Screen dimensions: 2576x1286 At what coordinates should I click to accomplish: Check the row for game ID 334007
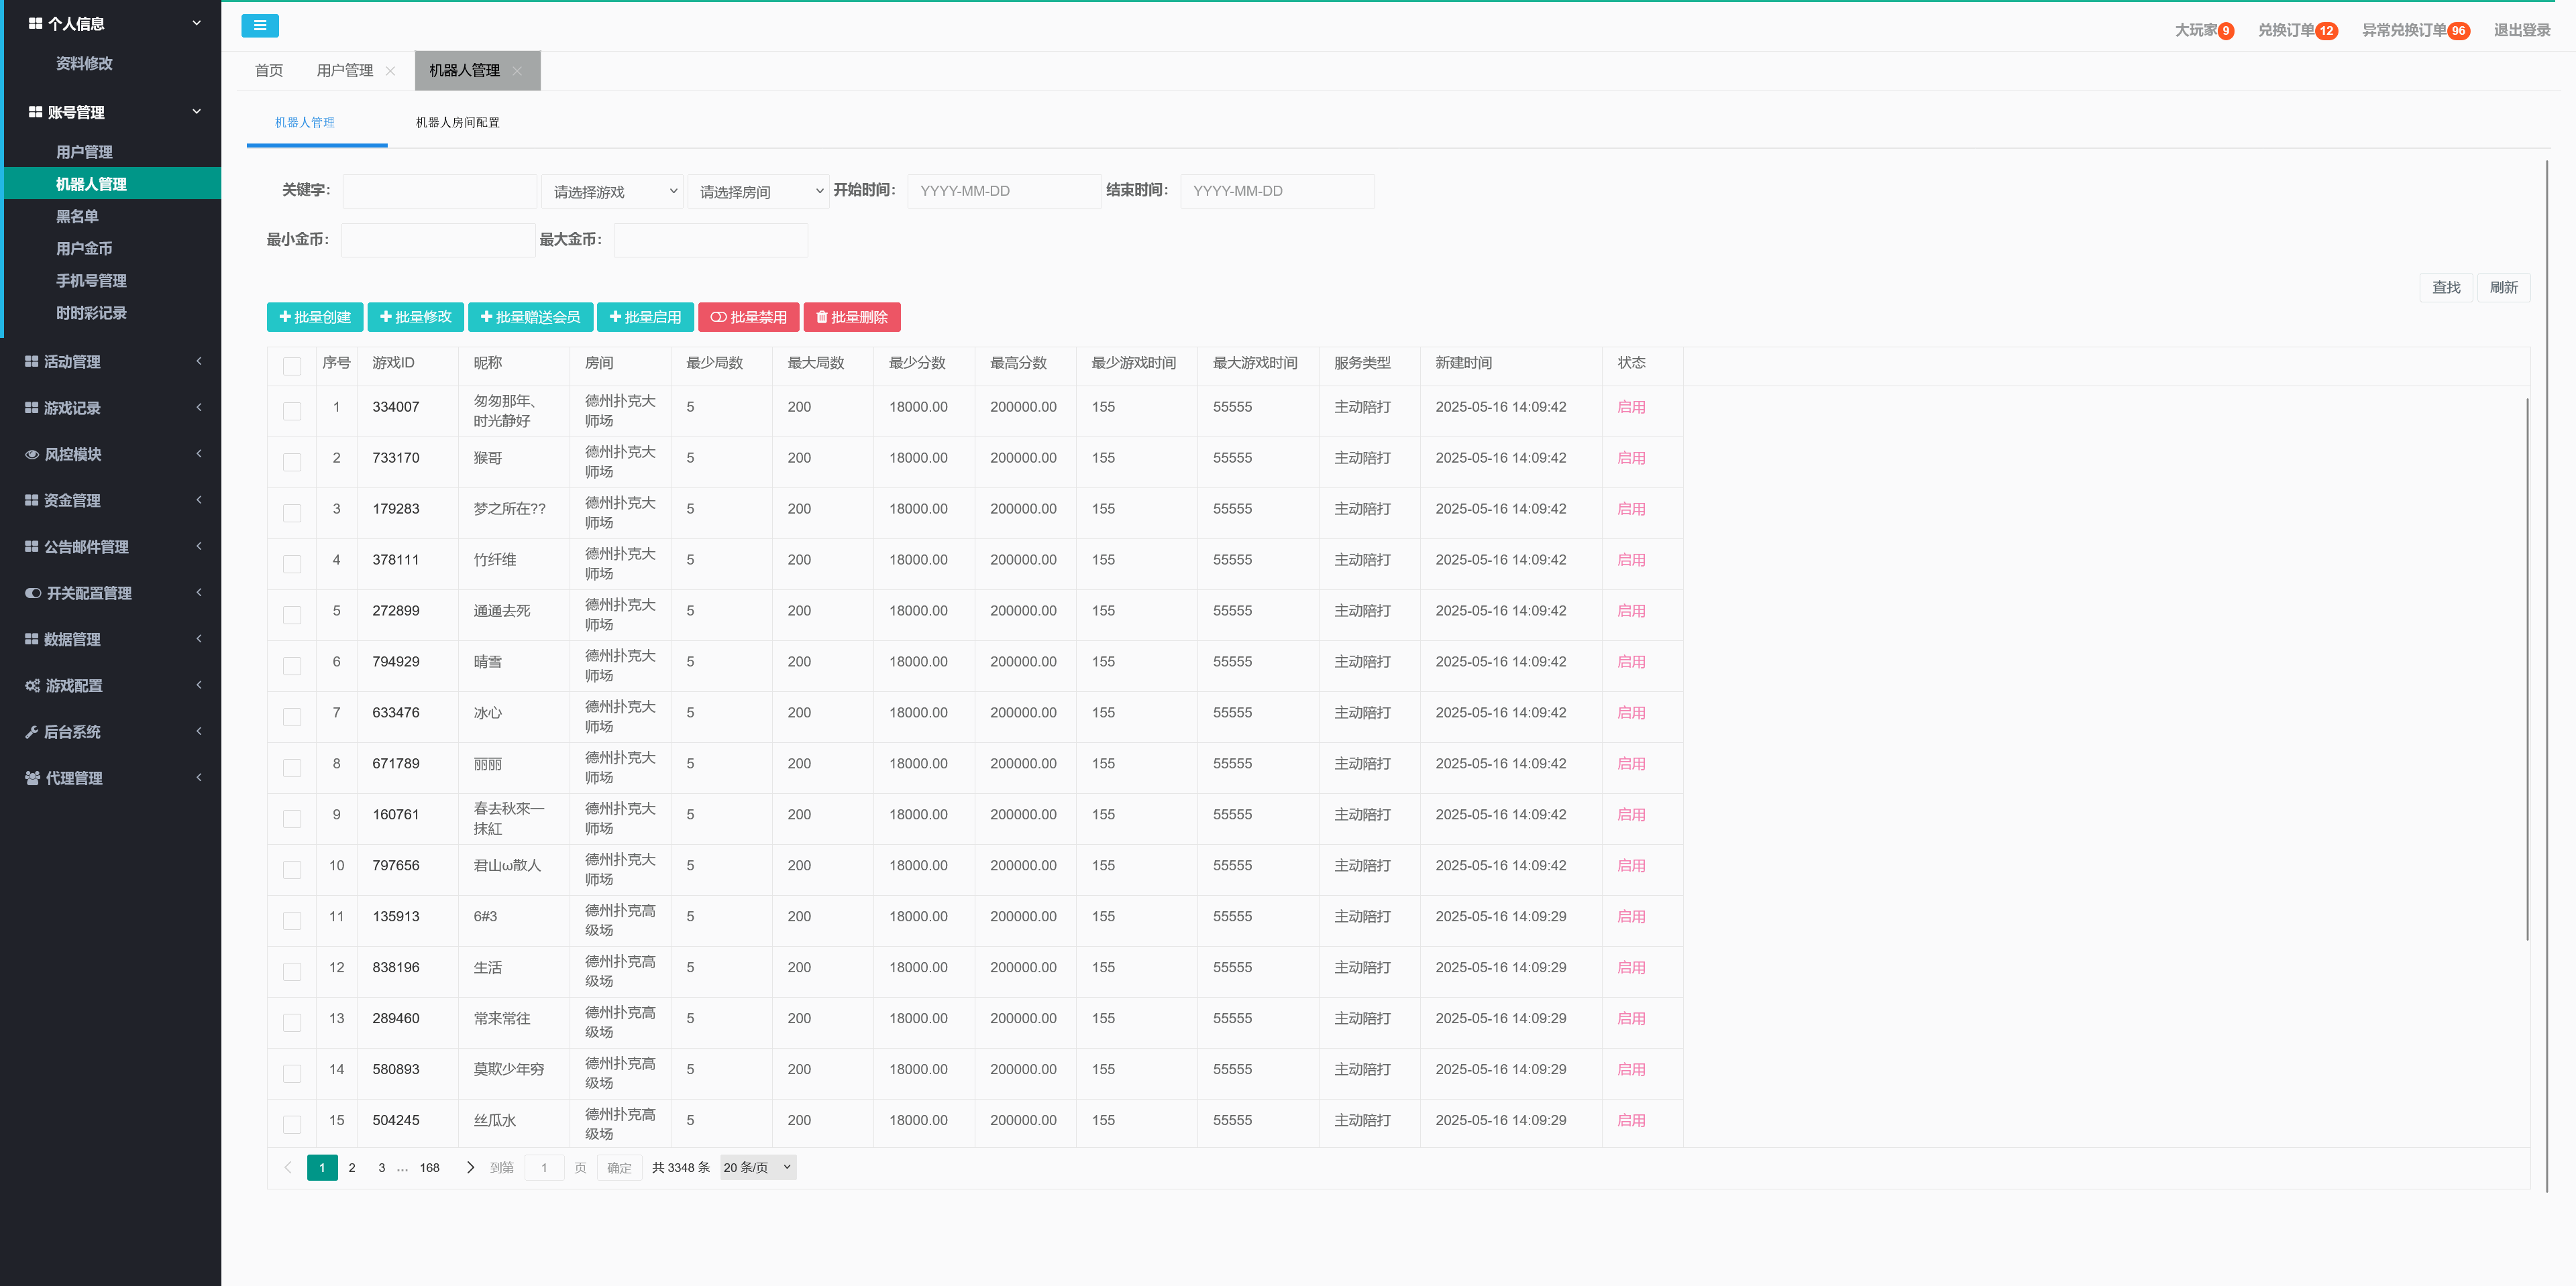[x=292, y=411]
